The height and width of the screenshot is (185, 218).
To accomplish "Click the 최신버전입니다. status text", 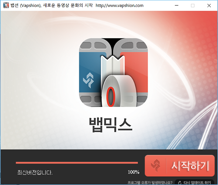I will point(35,173).
